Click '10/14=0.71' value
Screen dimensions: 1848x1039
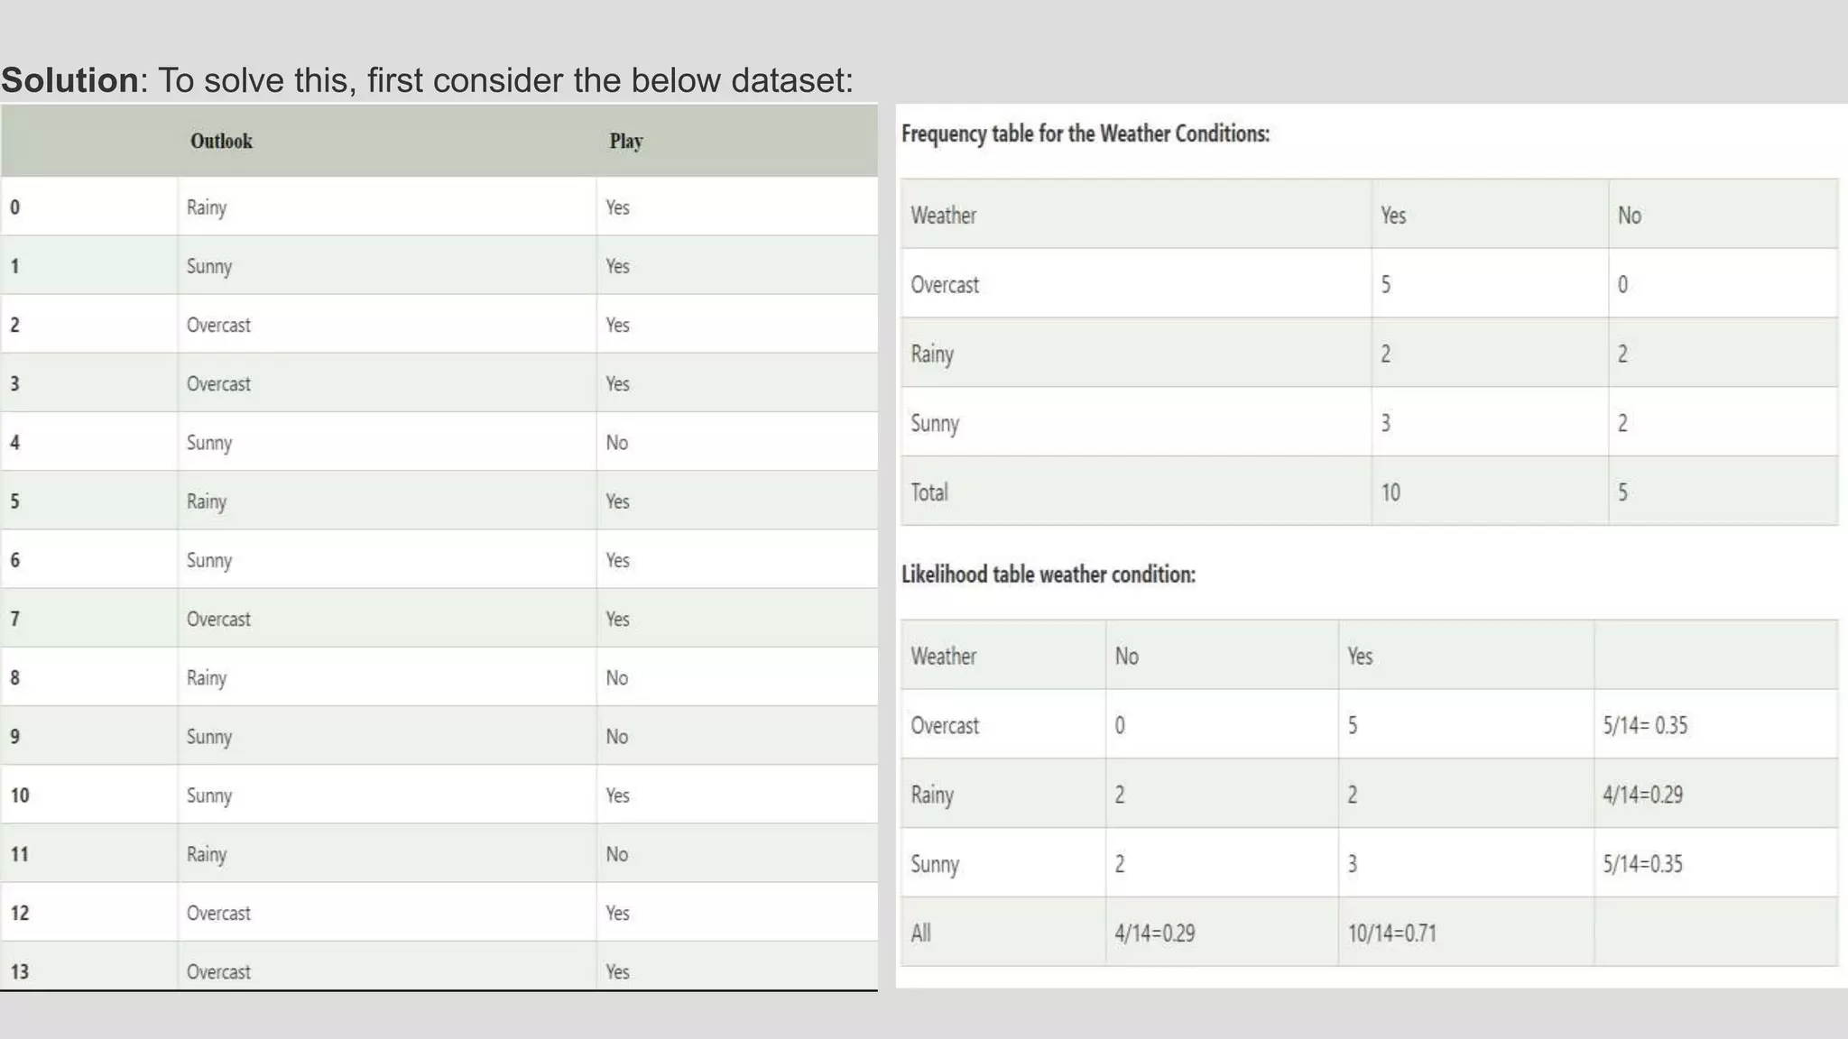click(1392, 933)
